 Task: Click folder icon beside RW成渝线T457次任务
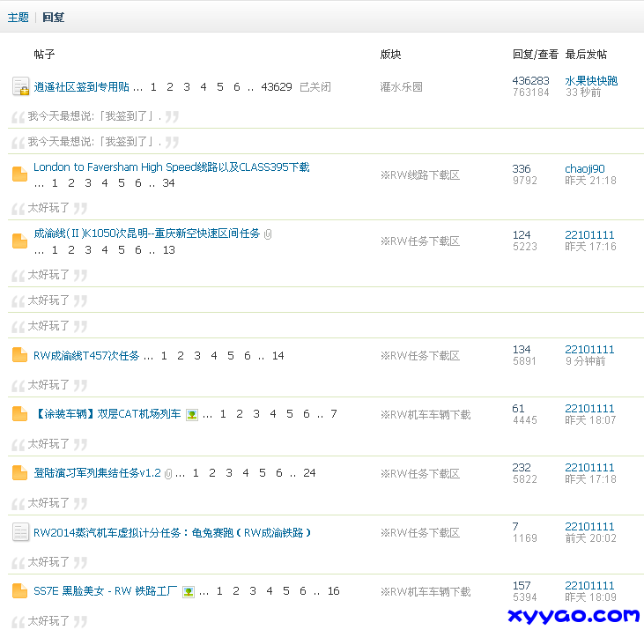(19, 355)
